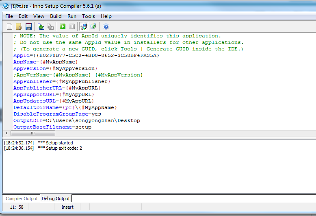
Task: Click the Stop Compile toolbar icon
Action: coord(50,26)
